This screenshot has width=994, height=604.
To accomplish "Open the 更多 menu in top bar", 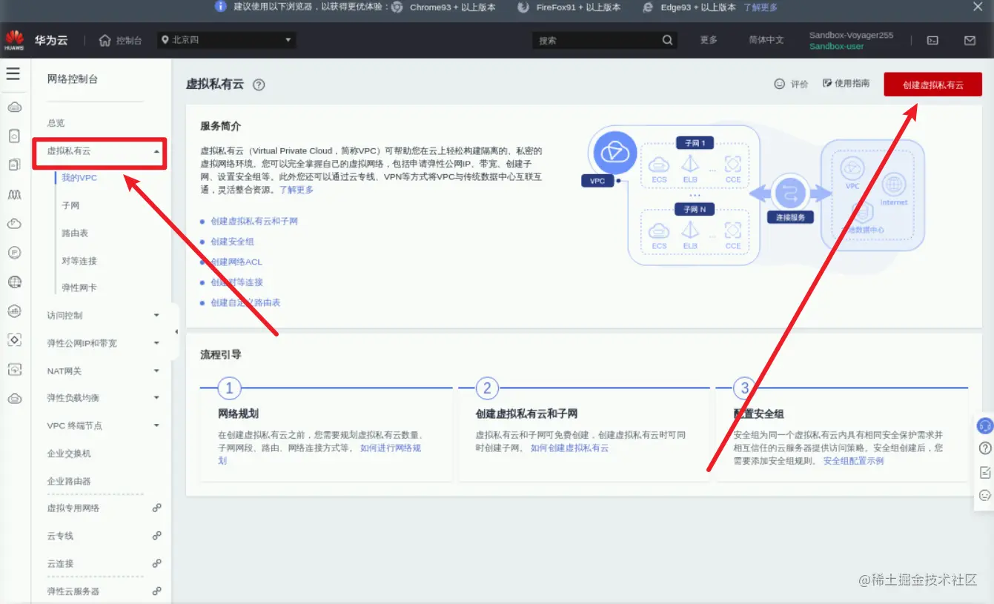I will 709,40.
